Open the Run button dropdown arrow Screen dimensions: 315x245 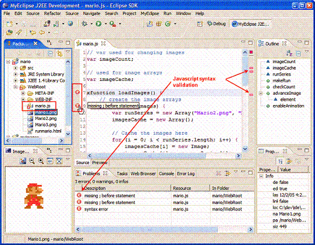coord(106,24)
